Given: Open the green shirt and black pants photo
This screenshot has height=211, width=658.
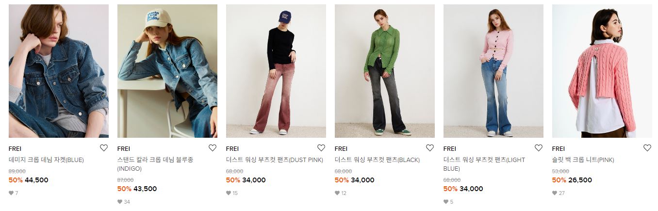Looking at the screenshot, I should [x=385, y=71].
